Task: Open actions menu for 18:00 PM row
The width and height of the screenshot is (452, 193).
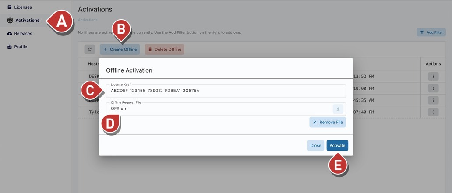Action: point(433,88)
